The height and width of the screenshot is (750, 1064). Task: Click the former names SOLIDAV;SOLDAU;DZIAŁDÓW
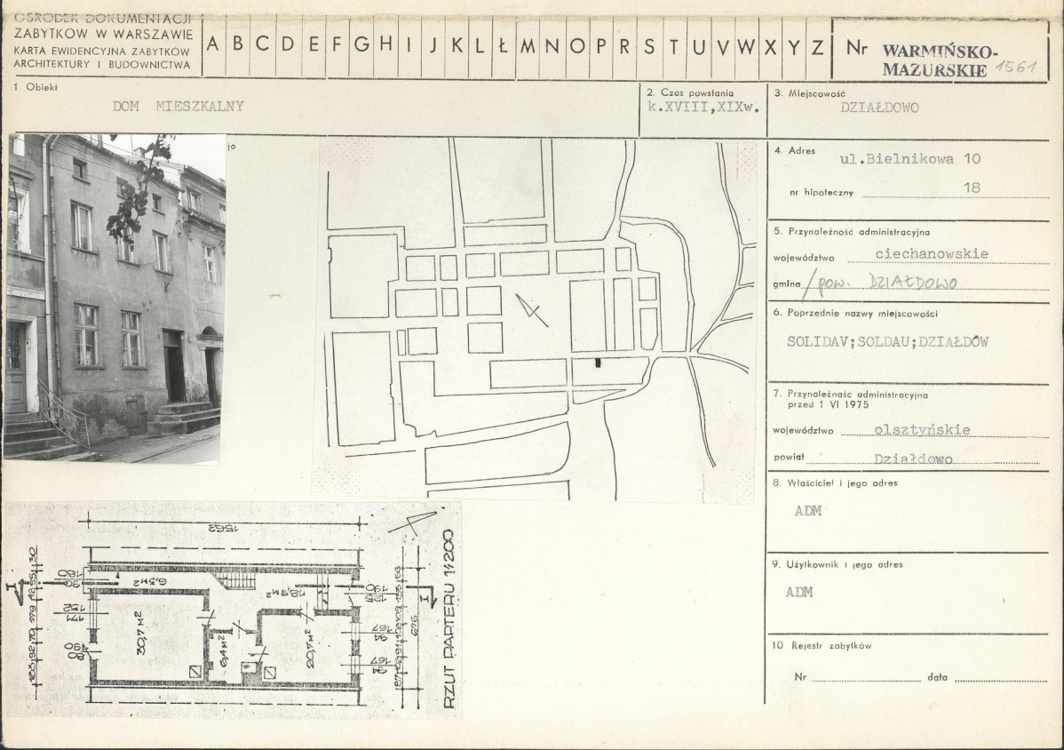pyautogui.click(x=887, y=341)
